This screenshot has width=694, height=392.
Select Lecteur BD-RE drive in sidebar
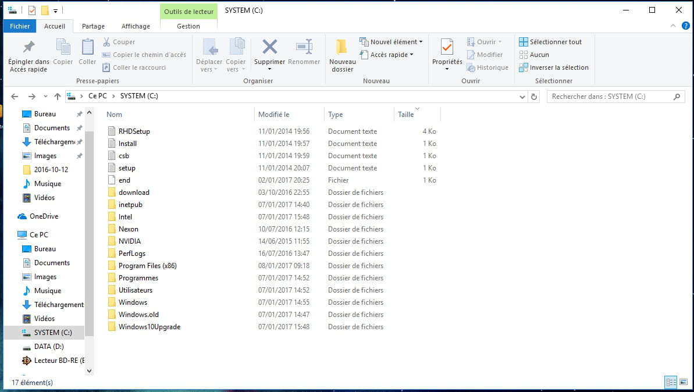[53, 361]
